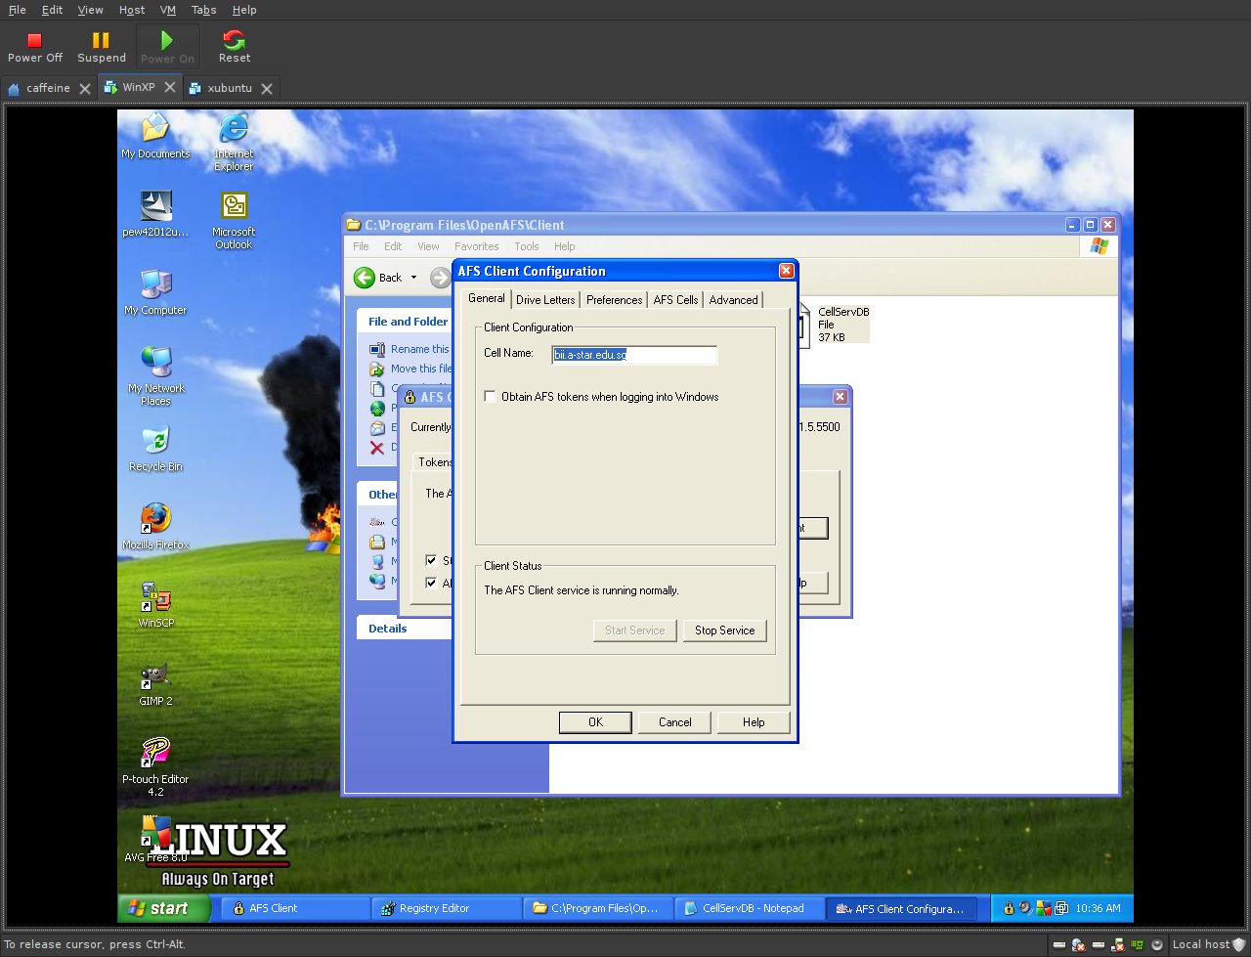Click the green network adapter icon in host status bar

pyautogui.click(x=1138, y=945)
